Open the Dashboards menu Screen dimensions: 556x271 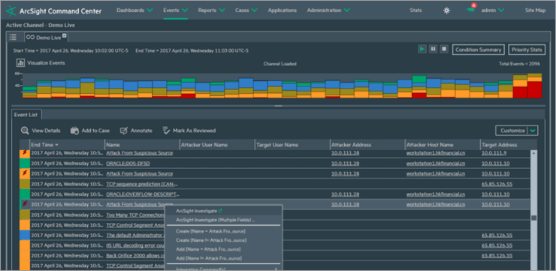[134, 11]
